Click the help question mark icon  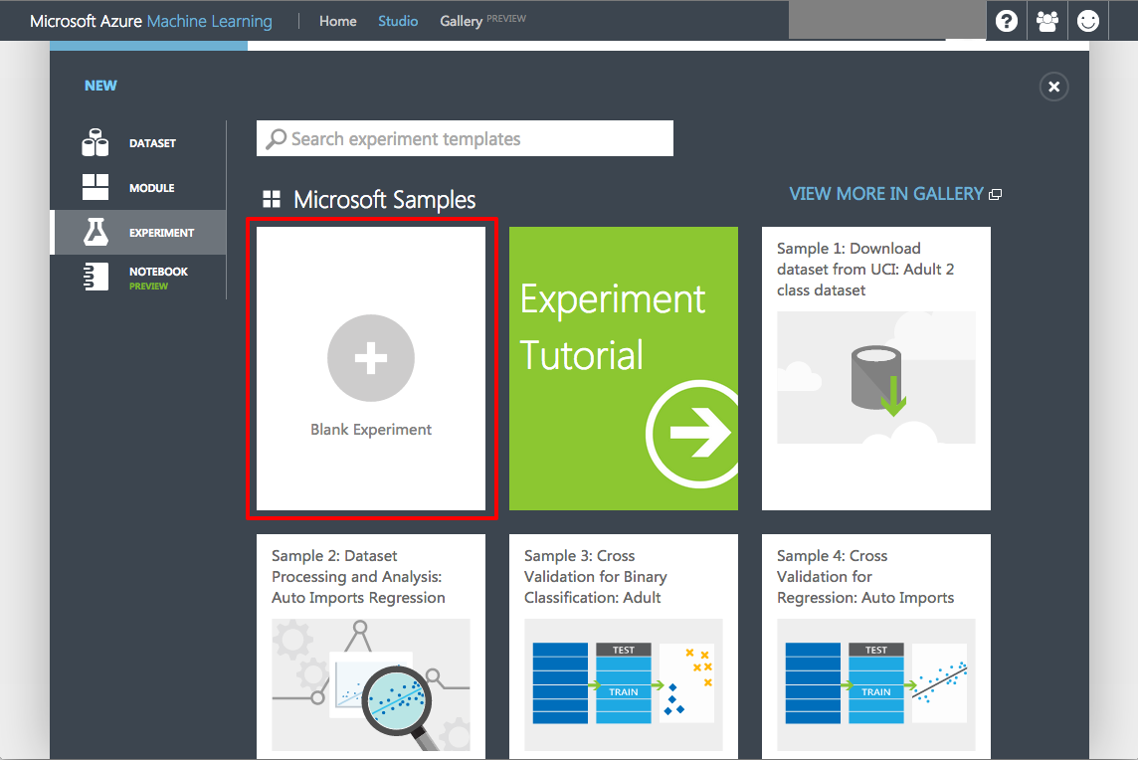point(1007,21)
